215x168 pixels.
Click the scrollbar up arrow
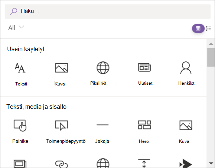(211, 44)
